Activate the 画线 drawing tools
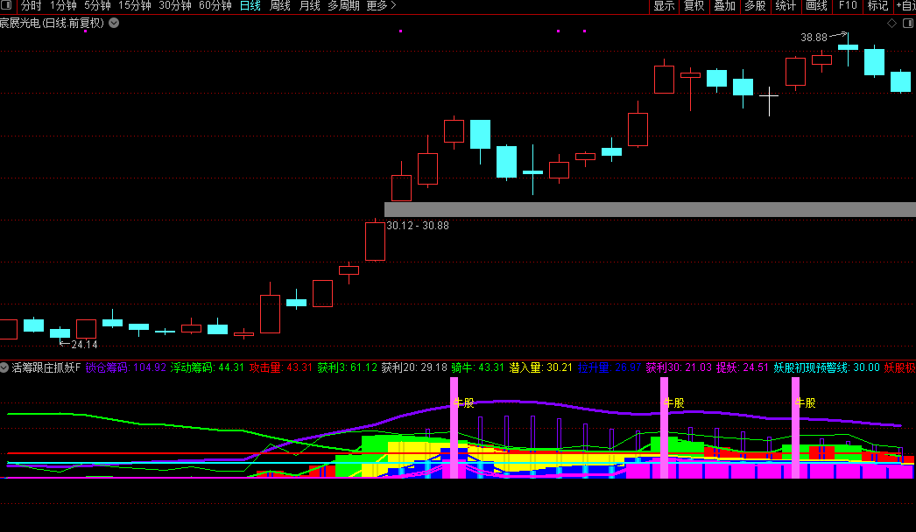The image size is (916, 532). [x=817, y=6]
